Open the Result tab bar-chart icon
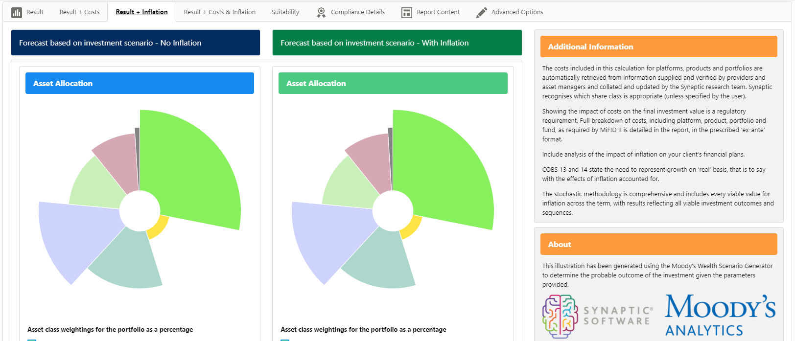This screenshot has width=795, height=341. 17,12
